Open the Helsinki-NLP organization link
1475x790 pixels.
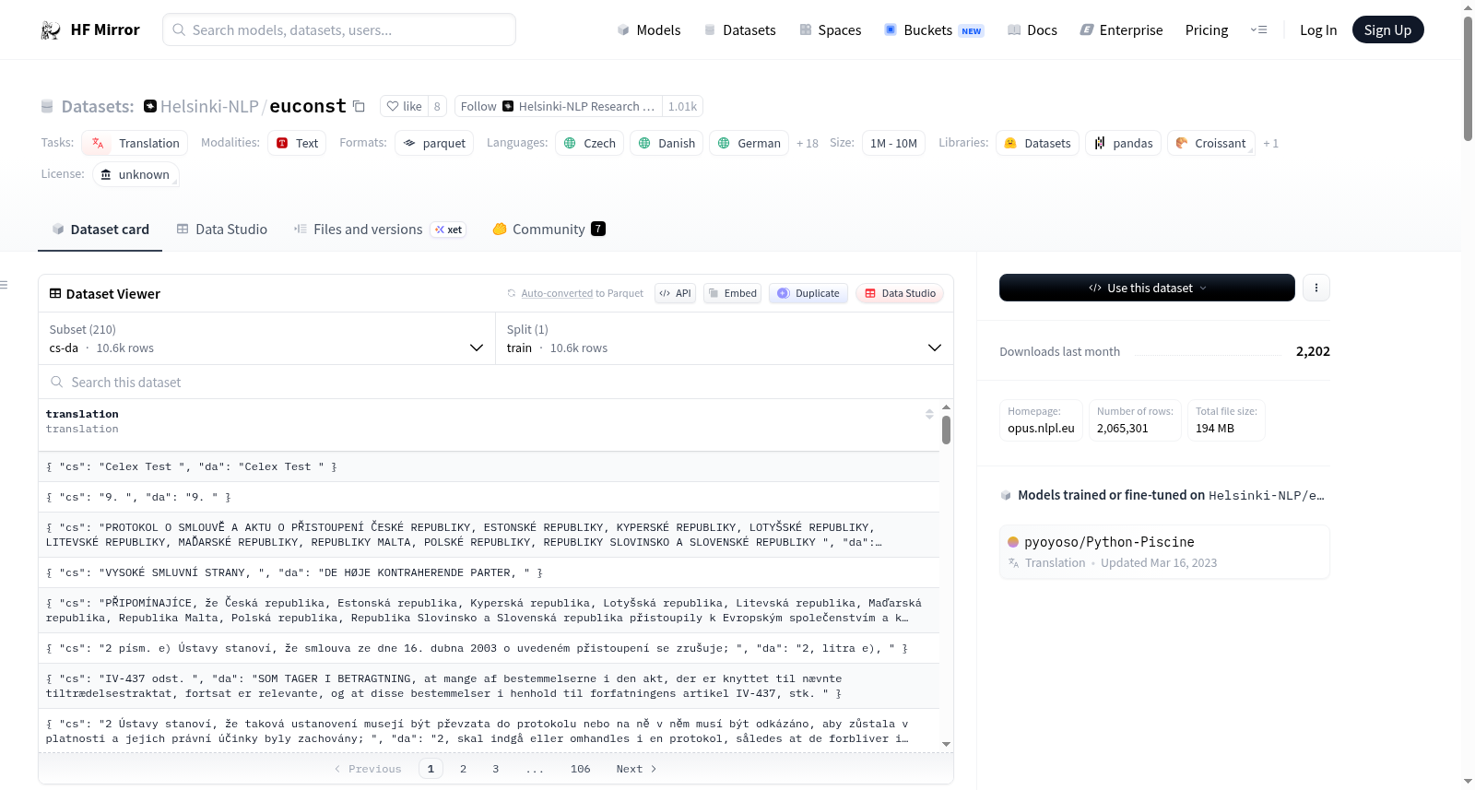[x=209, y=106]
